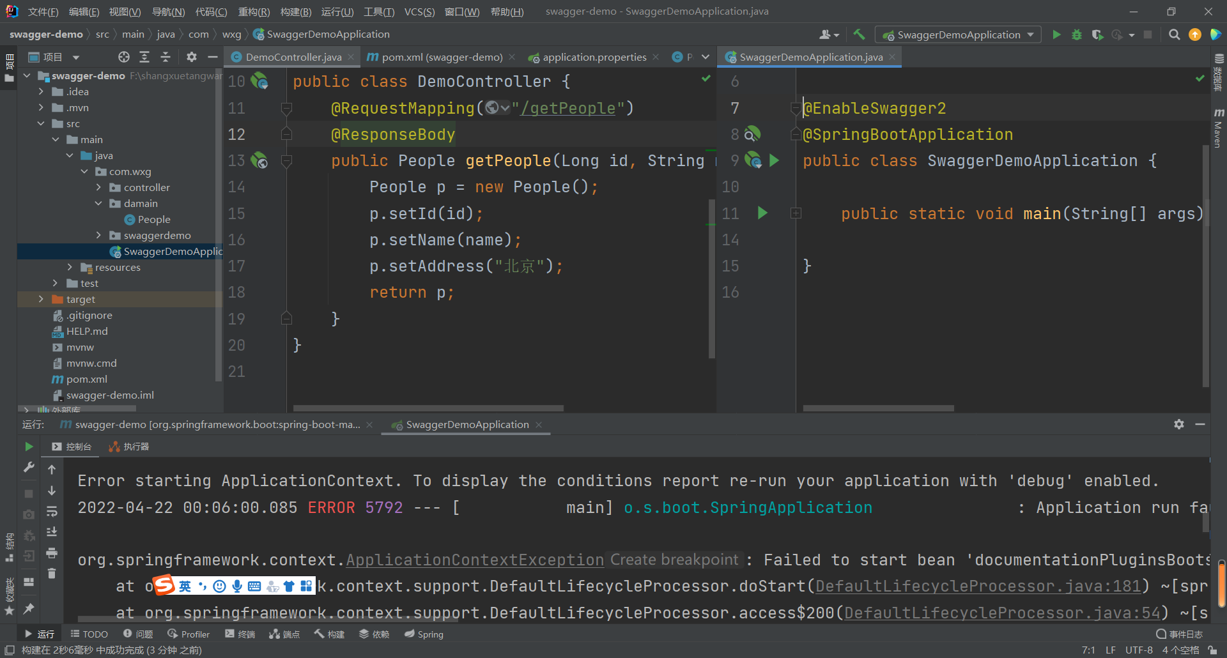This screenshot has height=658, width=1227.
Task: Open Project panel gear options
Action: (x=191, y=57)
